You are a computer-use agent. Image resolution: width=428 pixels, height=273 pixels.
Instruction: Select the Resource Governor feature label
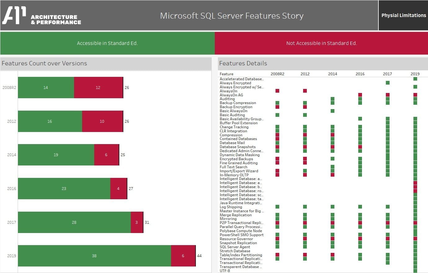(236, 239)
